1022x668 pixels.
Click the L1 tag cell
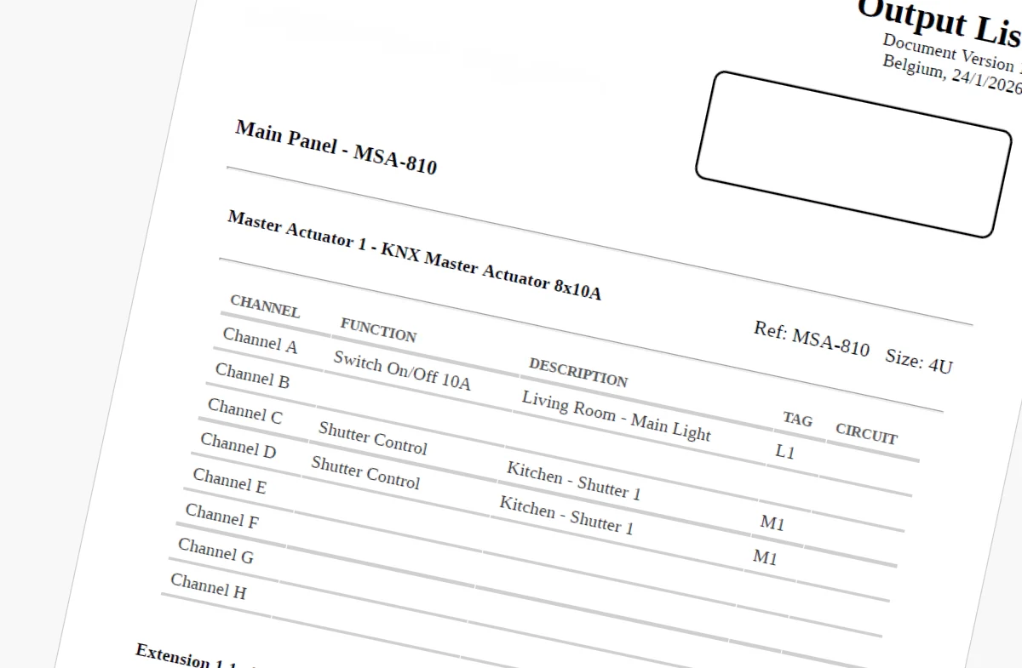tap(784, 452)
